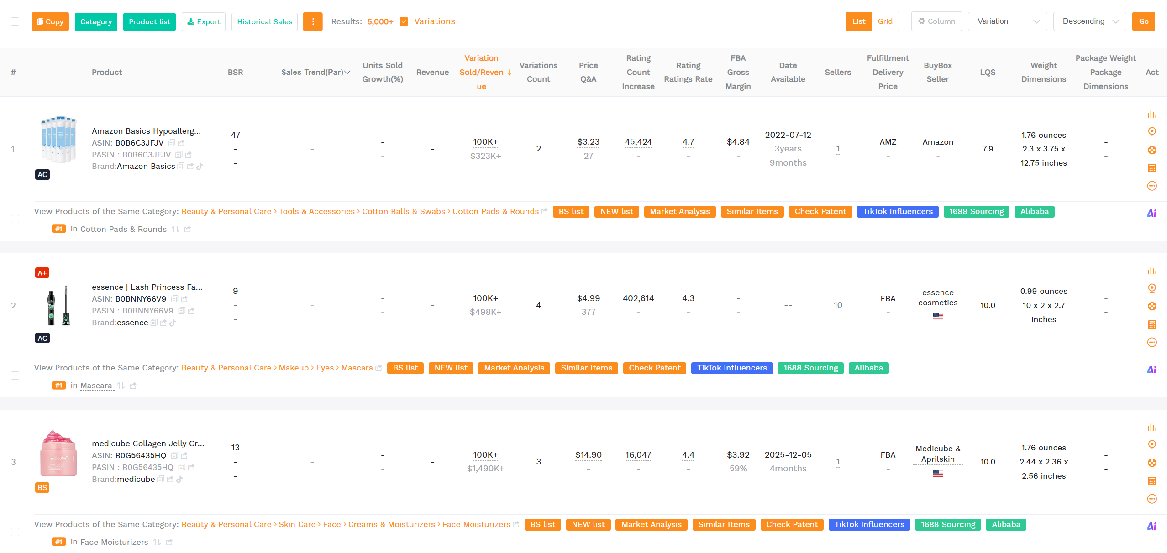1167x553 pixels.
Task: Uncheck the Variations checkbox
Action: [x=404, y=21]
